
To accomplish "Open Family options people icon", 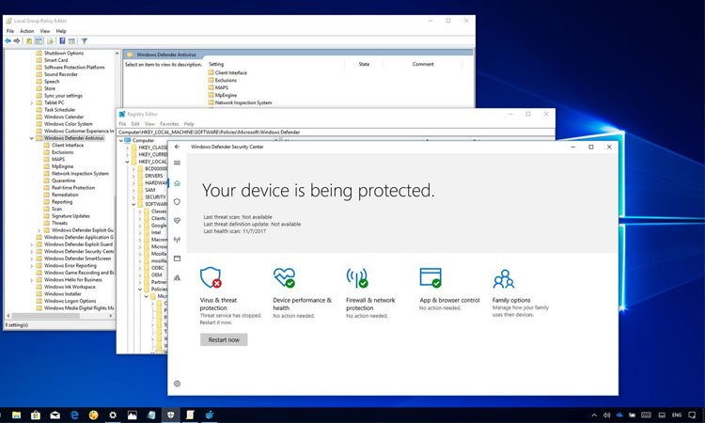I will [504, 278].
